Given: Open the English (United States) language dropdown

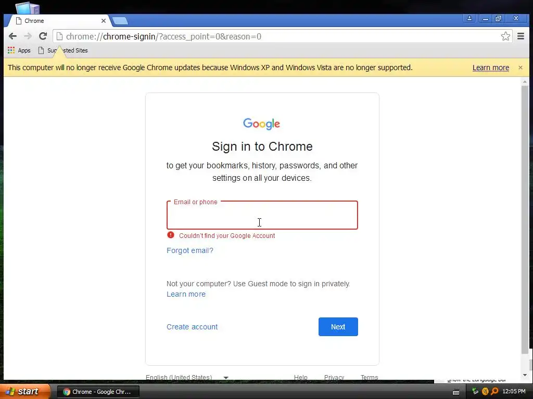Looking at the screenshot, I should (187, 377).
